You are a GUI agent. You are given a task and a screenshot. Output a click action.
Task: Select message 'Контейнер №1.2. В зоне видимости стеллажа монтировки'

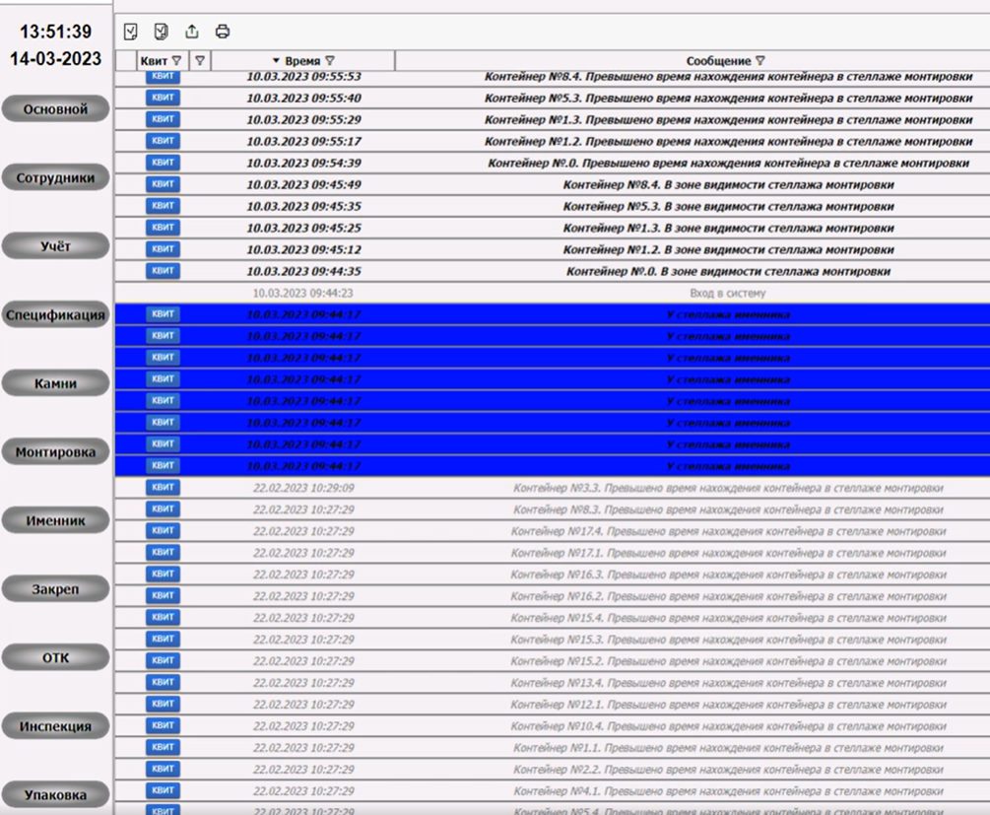[729, 249]
